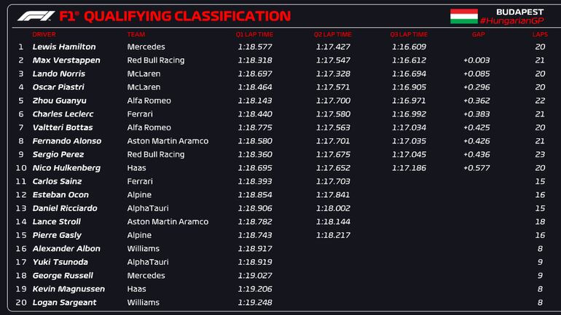Sort by the DRIVER column header
Screen dimensions: 561x315
click(x=44, y=34)
